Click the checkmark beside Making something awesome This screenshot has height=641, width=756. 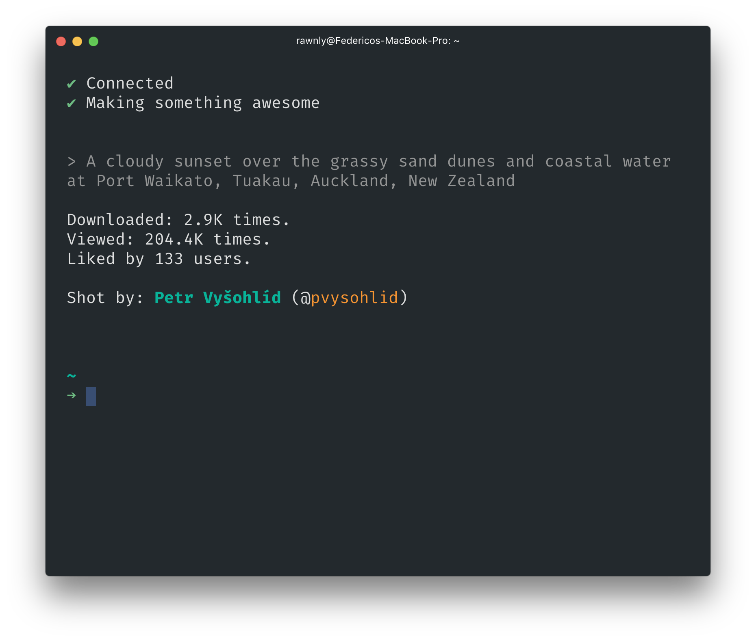72,103
